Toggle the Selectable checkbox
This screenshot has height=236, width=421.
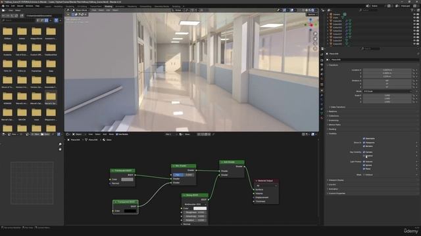pos(364,138)
